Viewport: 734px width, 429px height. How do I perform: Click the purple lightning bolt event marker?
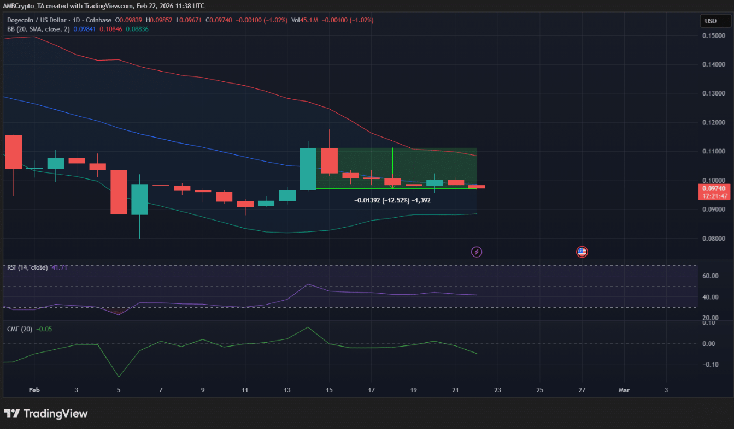click(476, 252)
